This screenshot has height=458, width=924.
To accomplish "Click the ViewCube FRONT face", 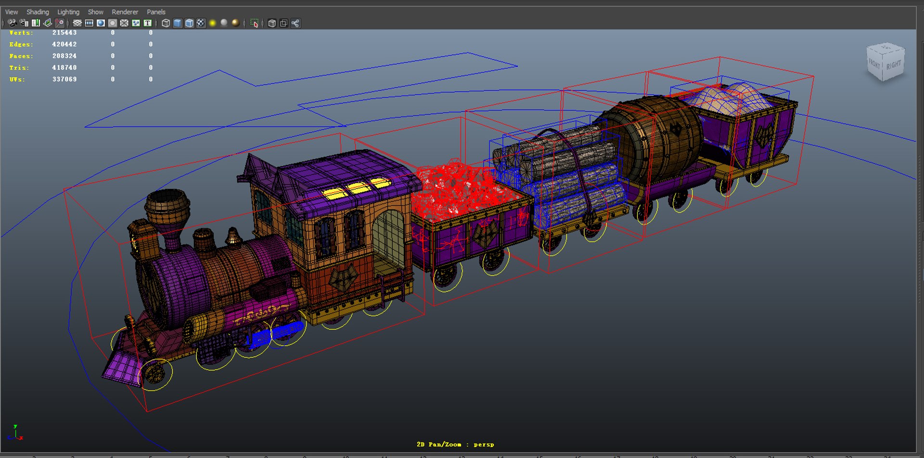I will (874, 63).
